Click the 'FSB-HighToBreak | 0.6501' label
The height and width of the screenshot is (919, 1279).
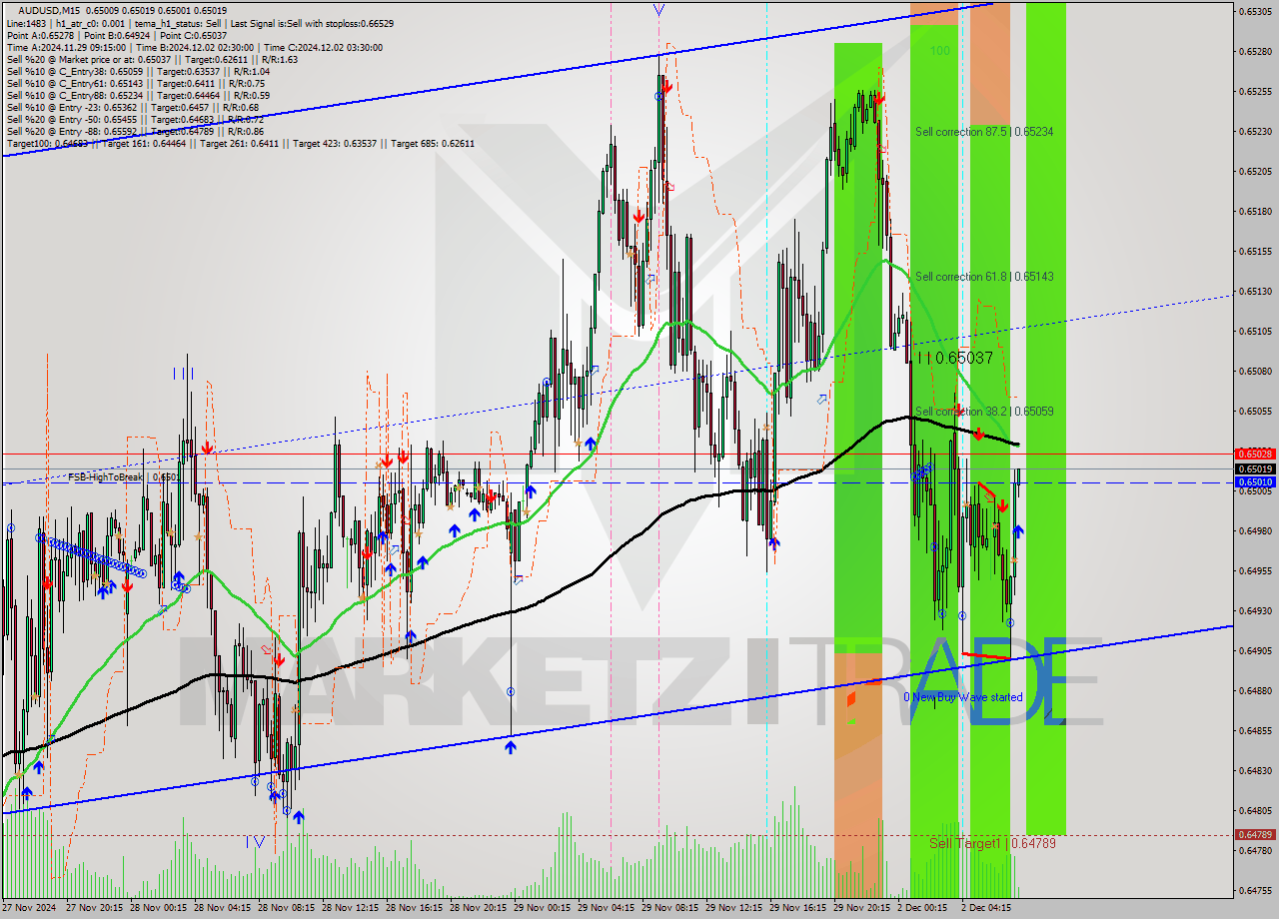pyautogui.click(x=124, y=477)
